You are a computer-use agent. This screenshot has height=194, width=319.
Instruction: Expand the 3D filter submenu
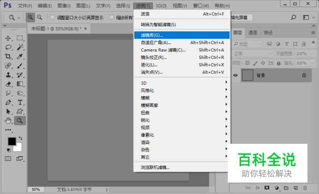pyautogui.click(x=181, y=83)
